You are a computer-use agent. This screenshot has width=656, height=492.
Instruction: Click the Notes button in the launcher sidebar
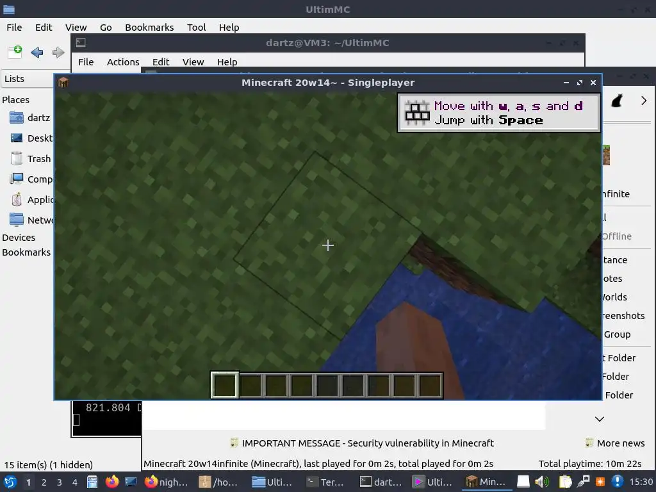pyautogui.click(x=612, y=278)
